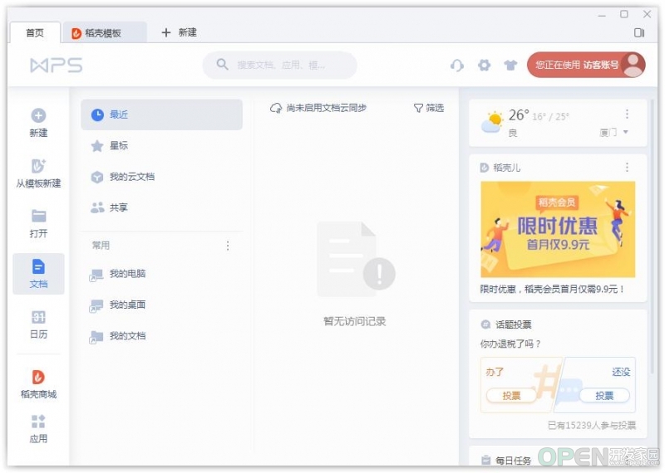Focus the search documents input field

click(280, 65)
